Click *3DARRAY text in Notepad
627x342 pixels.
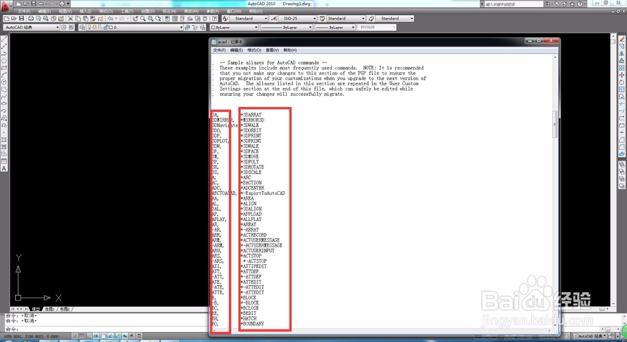251,115
